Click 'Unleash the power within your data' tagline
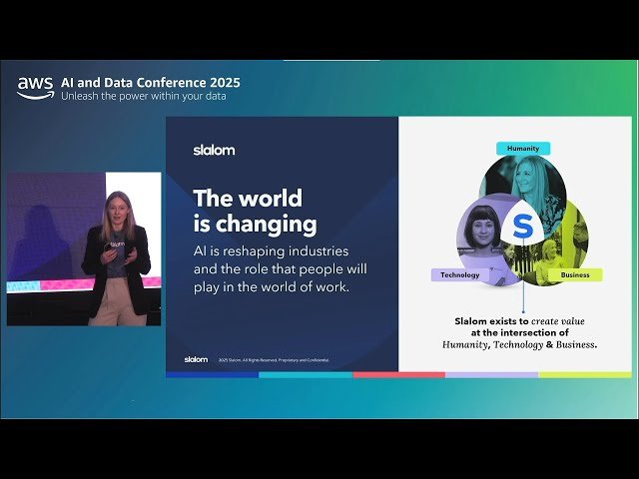 [144, 96]
